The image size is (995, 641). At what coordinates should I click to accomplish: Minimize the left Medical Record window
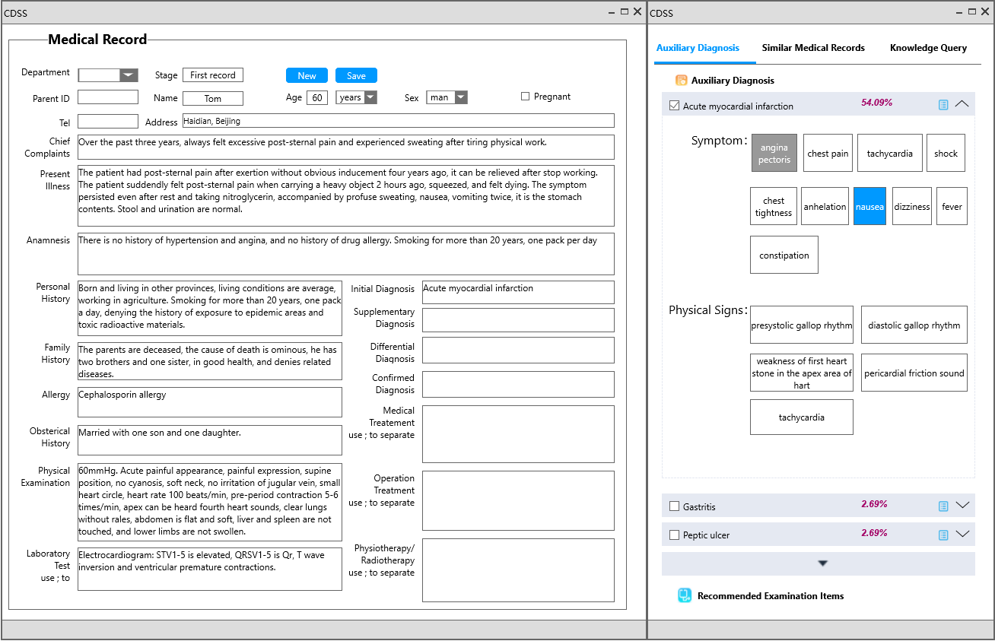(x=612, y=12)
